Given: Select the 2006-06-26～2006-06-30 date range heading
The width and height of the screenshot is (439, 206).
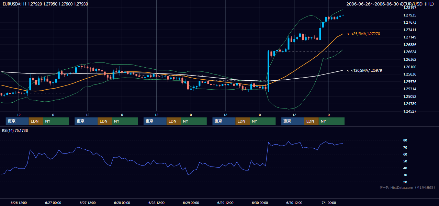Looking at the screenshot, I should point(390,4).
